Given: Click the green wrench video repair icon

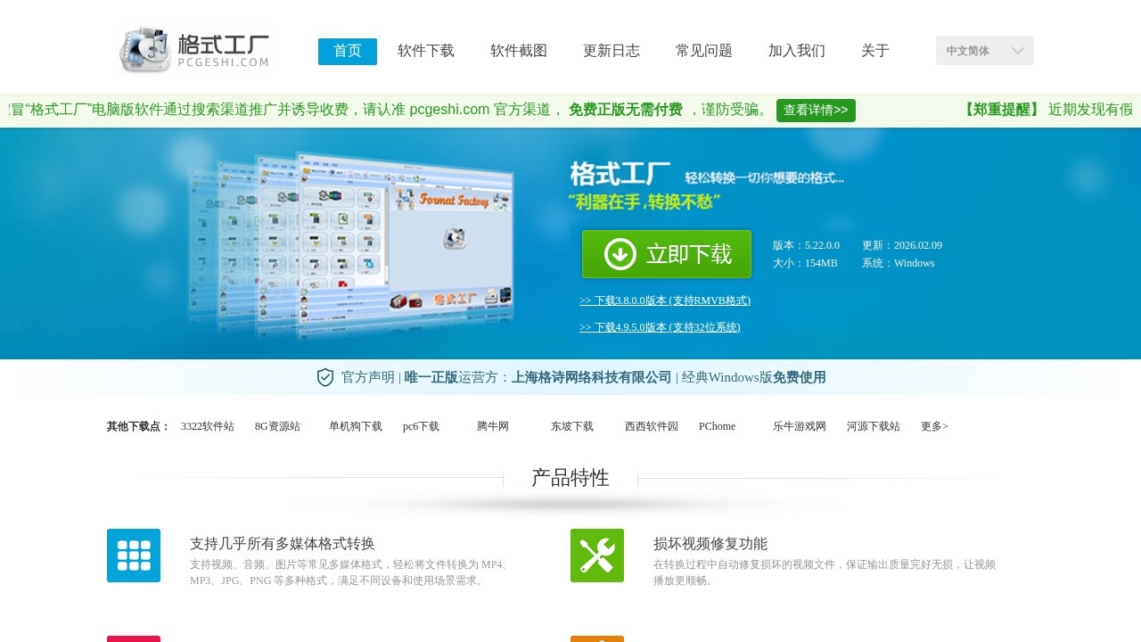Looking at the screenshot, I should point(597,556).
